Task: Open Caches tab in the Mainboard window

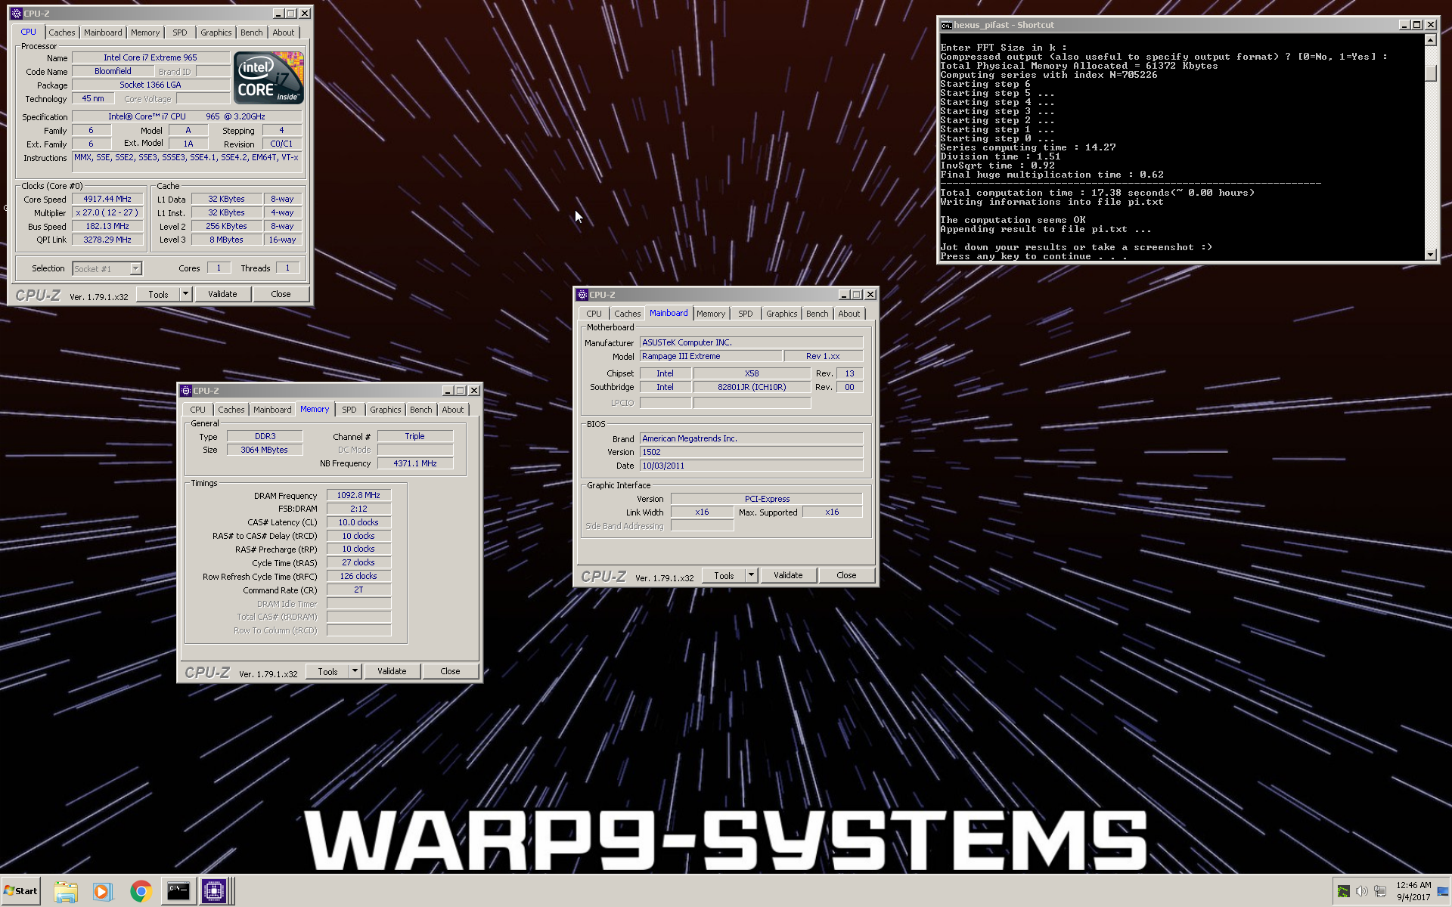Action: (x=628, y=314)
